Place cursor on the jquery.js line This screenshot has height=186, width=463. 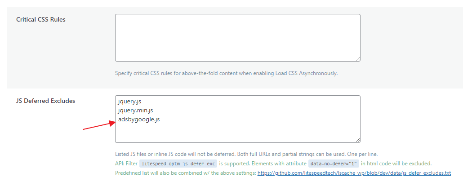click(130, 102)
